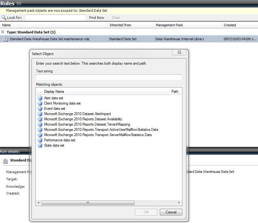Sort by the Path column header
The width and height of the screenshot is (258, 223).
(176, 92)
